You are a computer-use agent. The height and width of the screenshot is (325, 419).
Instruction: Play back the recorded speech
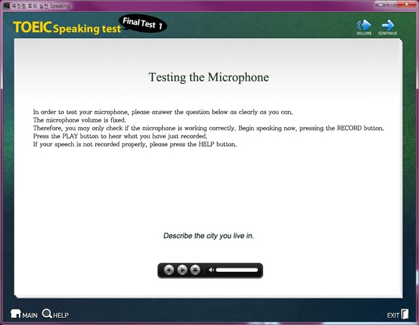(182, 270)
